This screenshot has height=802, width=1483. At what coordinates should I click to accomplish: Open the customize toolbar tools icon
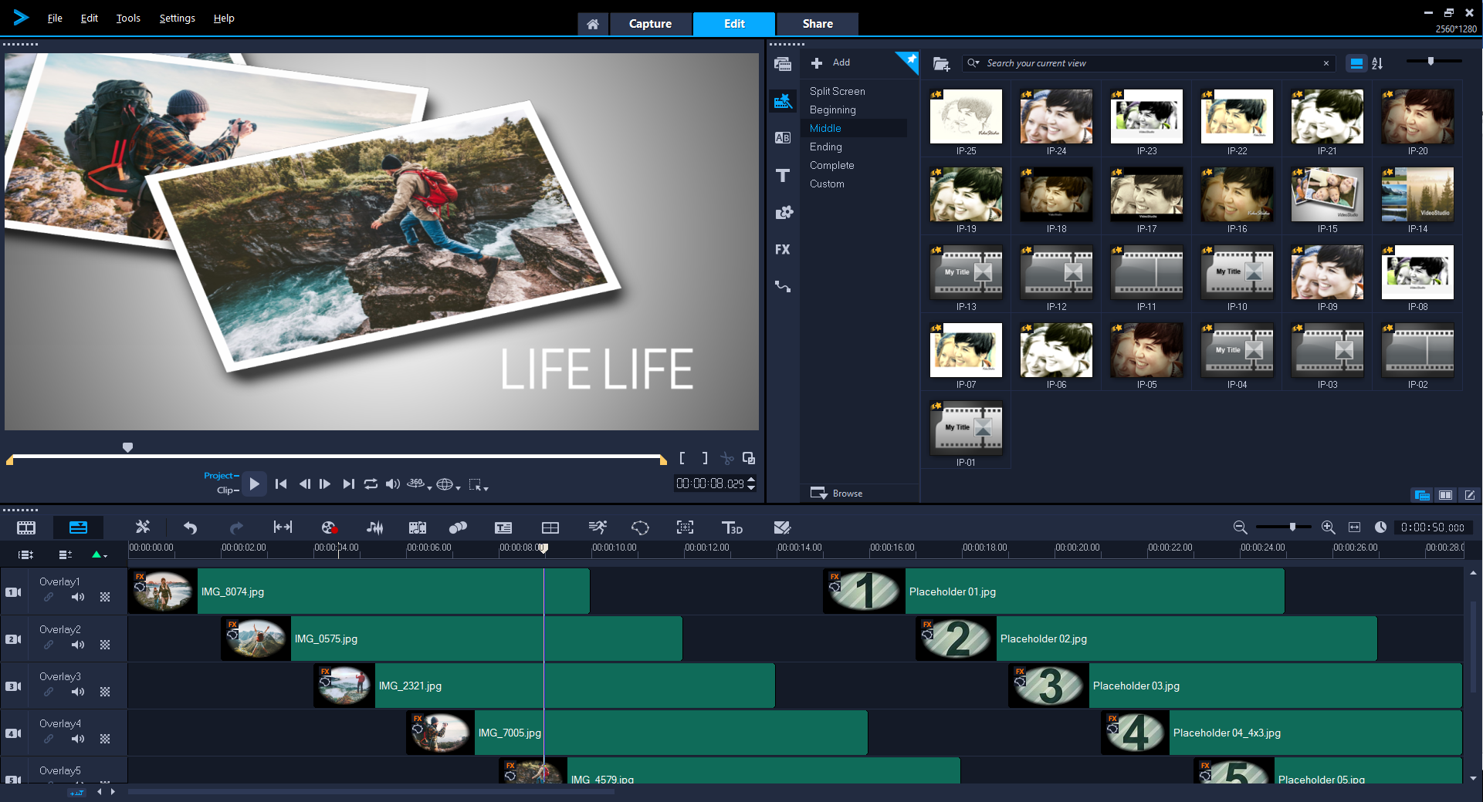[x=143, y=527]
